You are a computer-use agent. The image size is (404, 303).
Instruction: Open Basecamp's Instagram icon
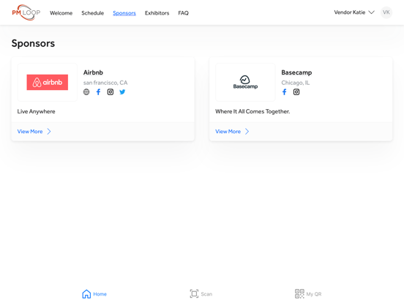[296, 92]
